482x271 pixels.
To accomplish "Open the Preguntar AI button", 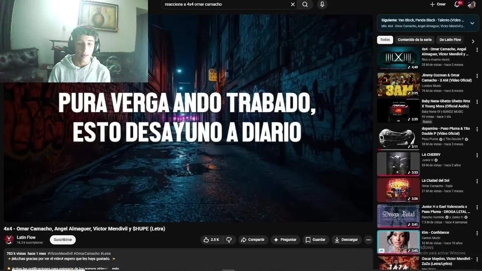I will click(x=285, y=240).
